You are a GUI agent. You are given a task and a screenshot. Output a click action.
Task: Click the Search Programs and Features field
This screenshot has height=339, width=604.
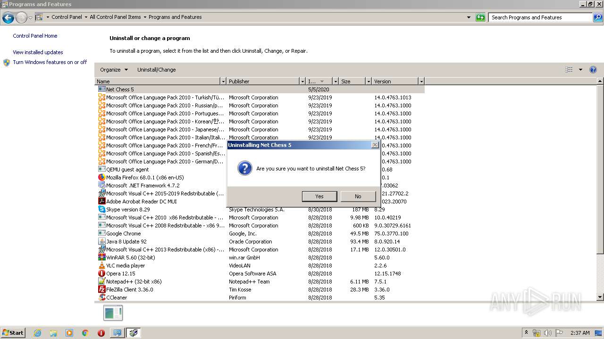click(x=540, y=17)
